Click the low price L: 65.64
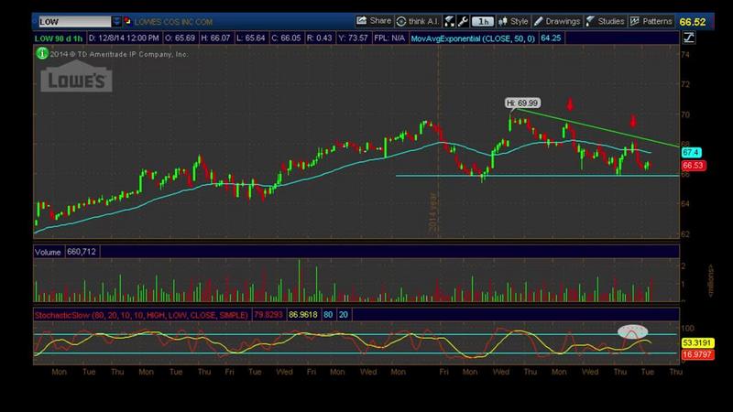The width and height of the screenshot is (733, 412). (x=250, y=38)
